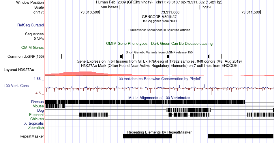Click the Mouse alignment label
The height and width of the screenshot is (143, 274).
[x=38, y=106]
